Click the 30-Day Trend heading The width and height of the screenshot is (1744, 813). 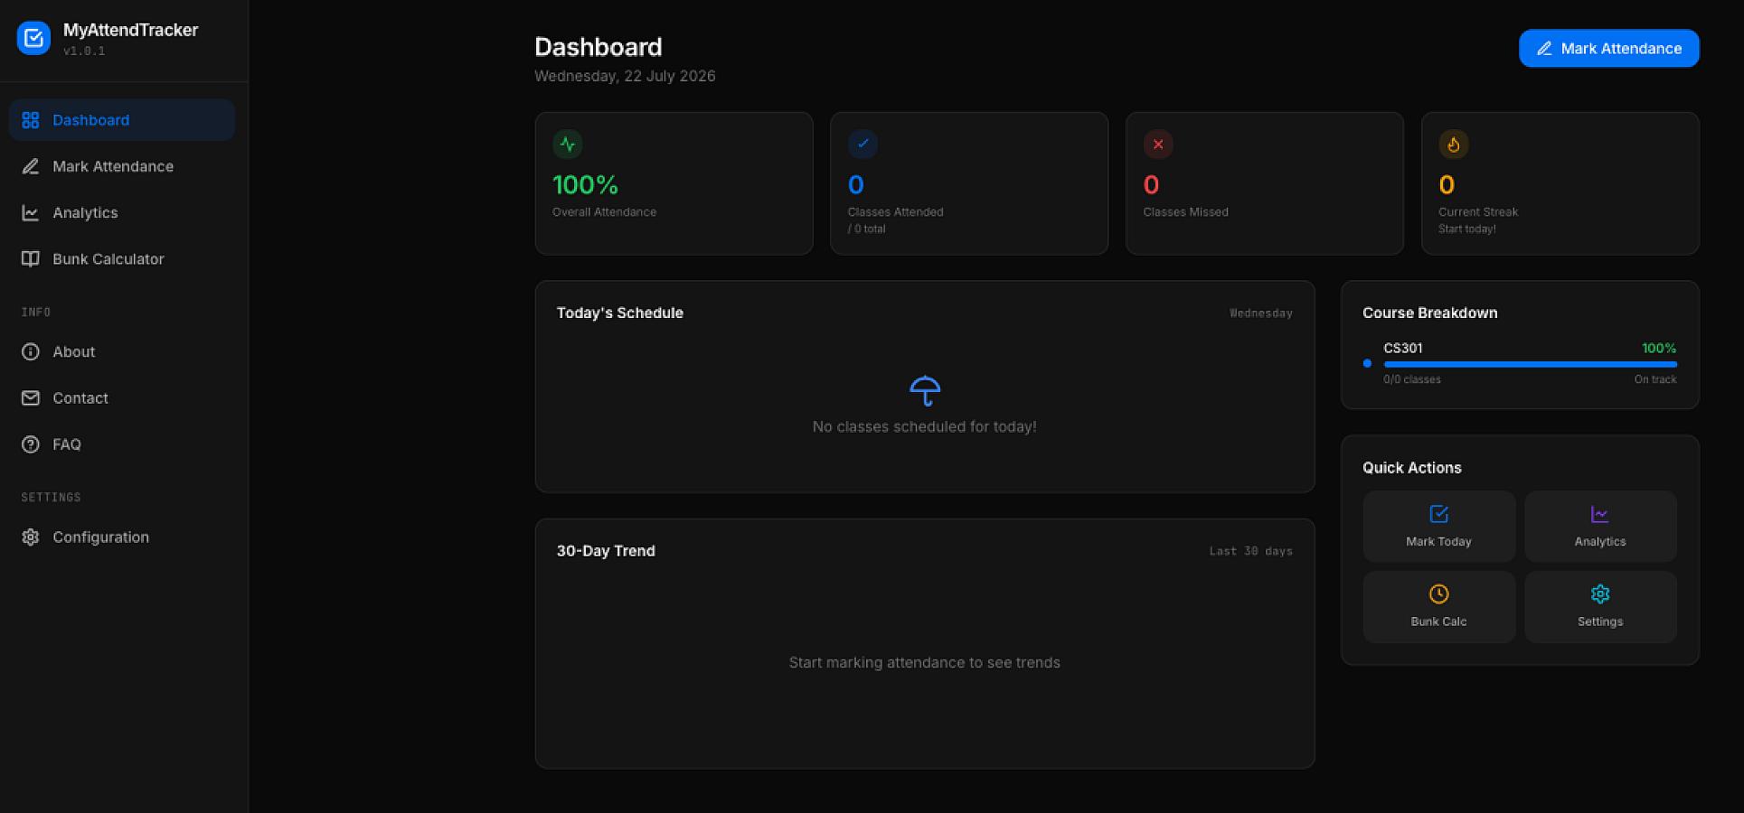[606, 551]
